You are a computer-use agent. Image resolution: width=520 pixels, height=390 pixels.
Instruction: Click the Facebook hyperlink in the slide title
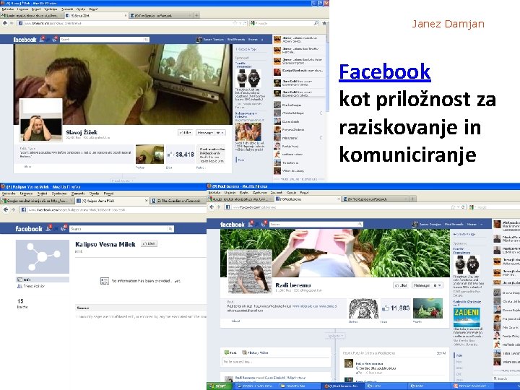click(x=385, y=71)
